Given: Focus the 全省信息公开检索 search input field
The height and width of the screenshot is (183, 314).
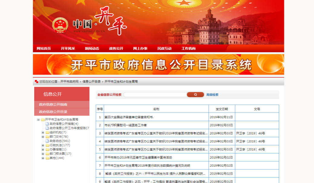Looking at the screenshot, I should coord(154,95).
